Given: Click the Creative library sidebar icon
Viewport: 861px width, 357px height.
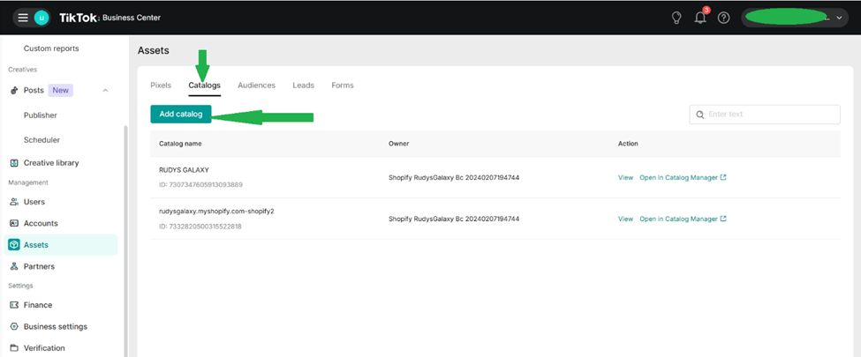Looking at the screenshot, I should pos(14,163).
